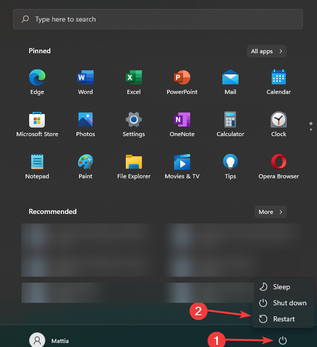
Task: Click the Power button icon
Action: [283, 340]
